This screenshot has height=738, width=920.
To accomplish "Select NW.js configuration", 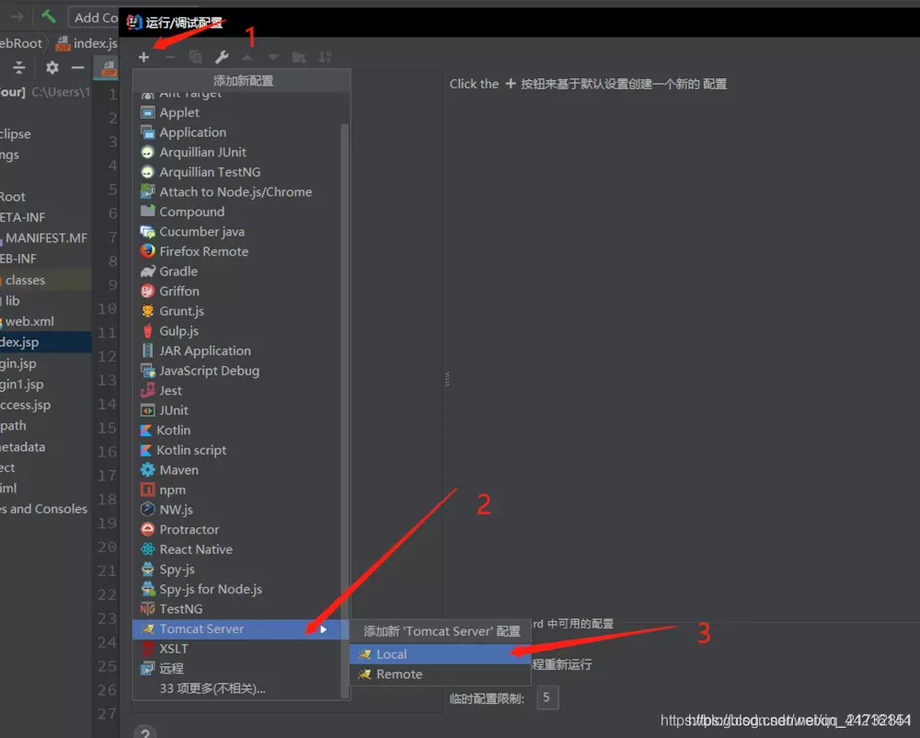I will click(x=236, y=510).
